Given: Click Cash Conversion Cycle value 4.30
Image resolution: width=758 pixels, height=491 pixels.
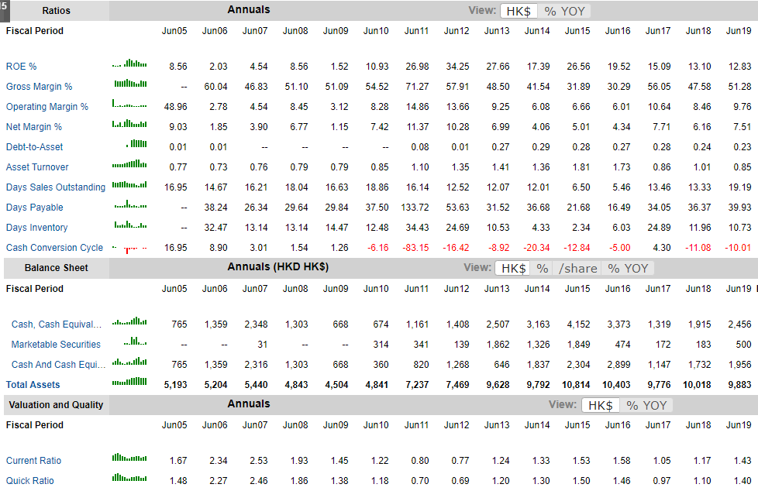Looking at the screenshot, I should pos(662,247).
